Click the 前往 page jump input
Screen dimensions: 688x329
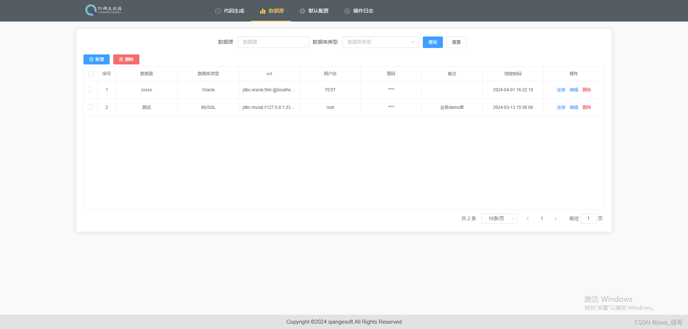pyautogui.click(x=588, y=218)
